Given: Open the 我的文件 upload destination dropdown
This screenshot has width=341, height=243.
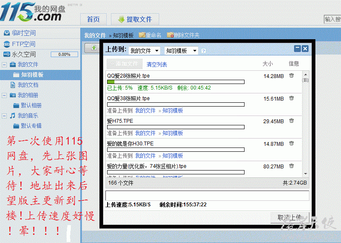Looking at the screenshot, I should 144,51.
